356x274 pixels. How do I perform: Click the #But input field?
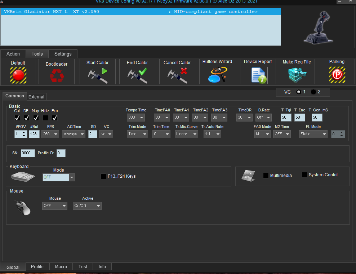34,134
